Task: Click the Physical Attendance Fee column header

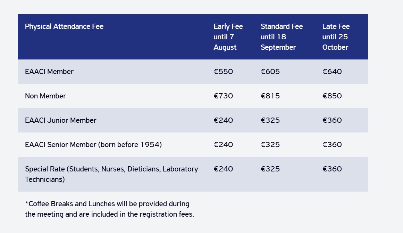Action: [x=64, y=26]
